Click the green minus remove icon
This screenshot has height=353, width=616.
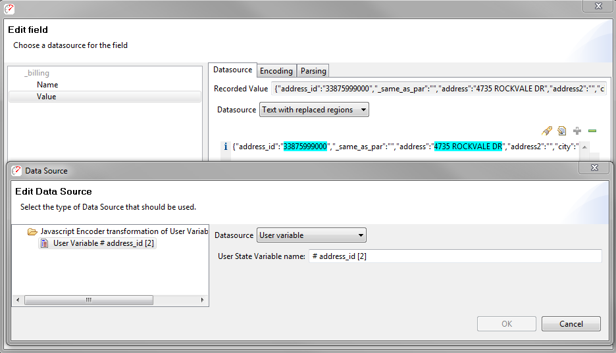[x=592, y=131]
